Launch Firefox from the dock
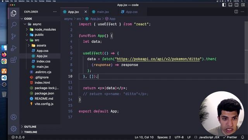Viewport: 248px width, 140px height. [4, 54]
